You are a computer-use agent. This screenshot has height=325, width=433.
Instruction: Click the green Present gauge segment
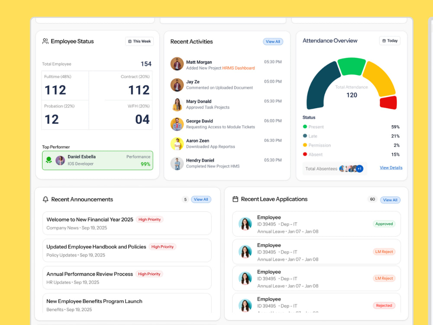pyautogui.click(x=352, y=66)
